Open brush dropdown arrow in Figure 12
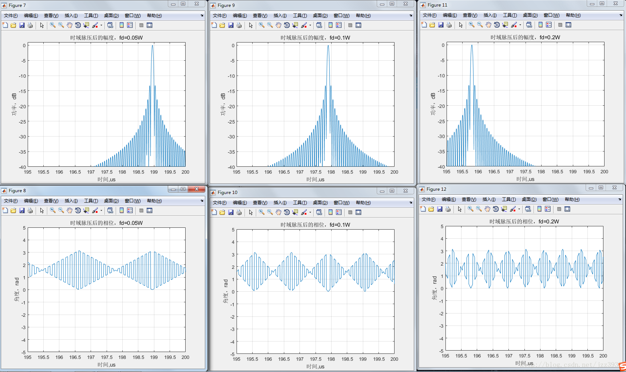626x372 pixels. [x=519, y=209]
